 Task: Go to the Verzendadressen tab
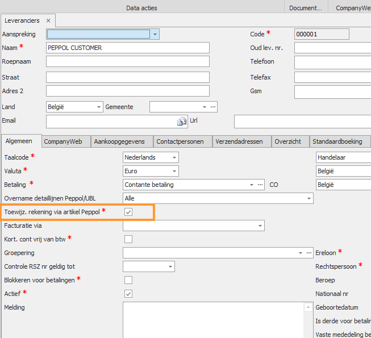point(239,141)
